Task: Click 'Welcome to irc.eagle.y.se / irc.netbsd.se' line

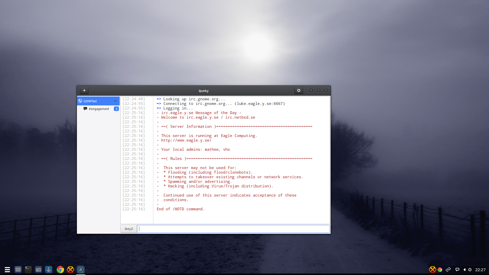Action: (206, 117)
